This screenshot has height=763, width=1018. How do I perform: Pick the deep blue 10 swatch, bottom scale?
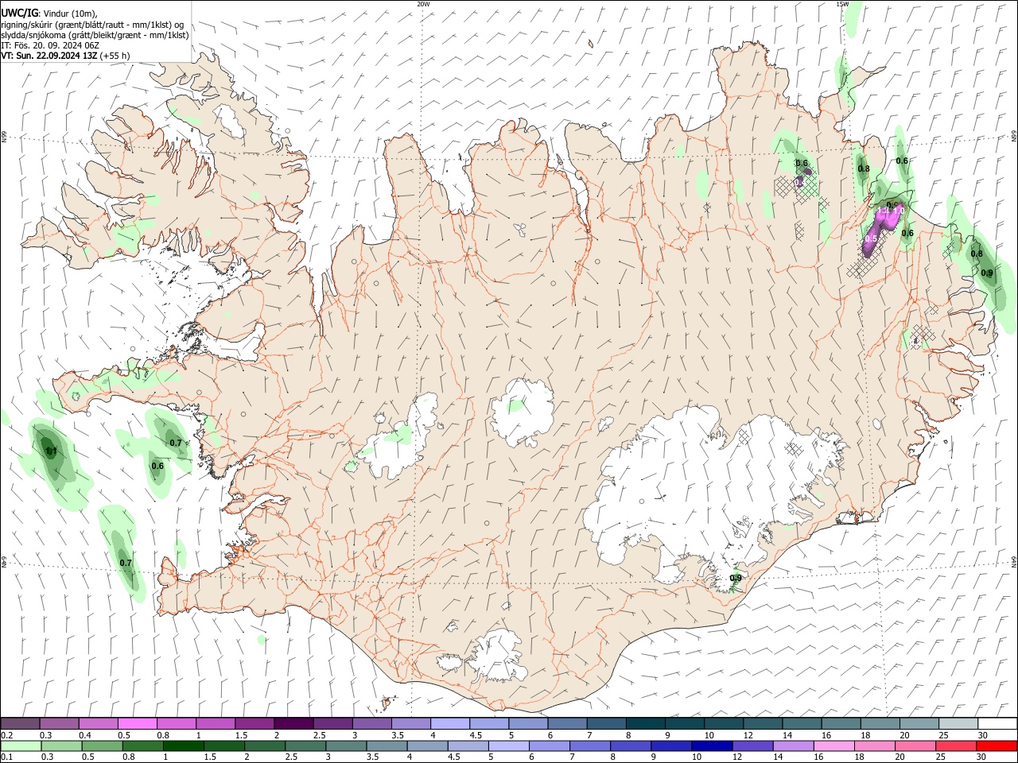(712, 746)
